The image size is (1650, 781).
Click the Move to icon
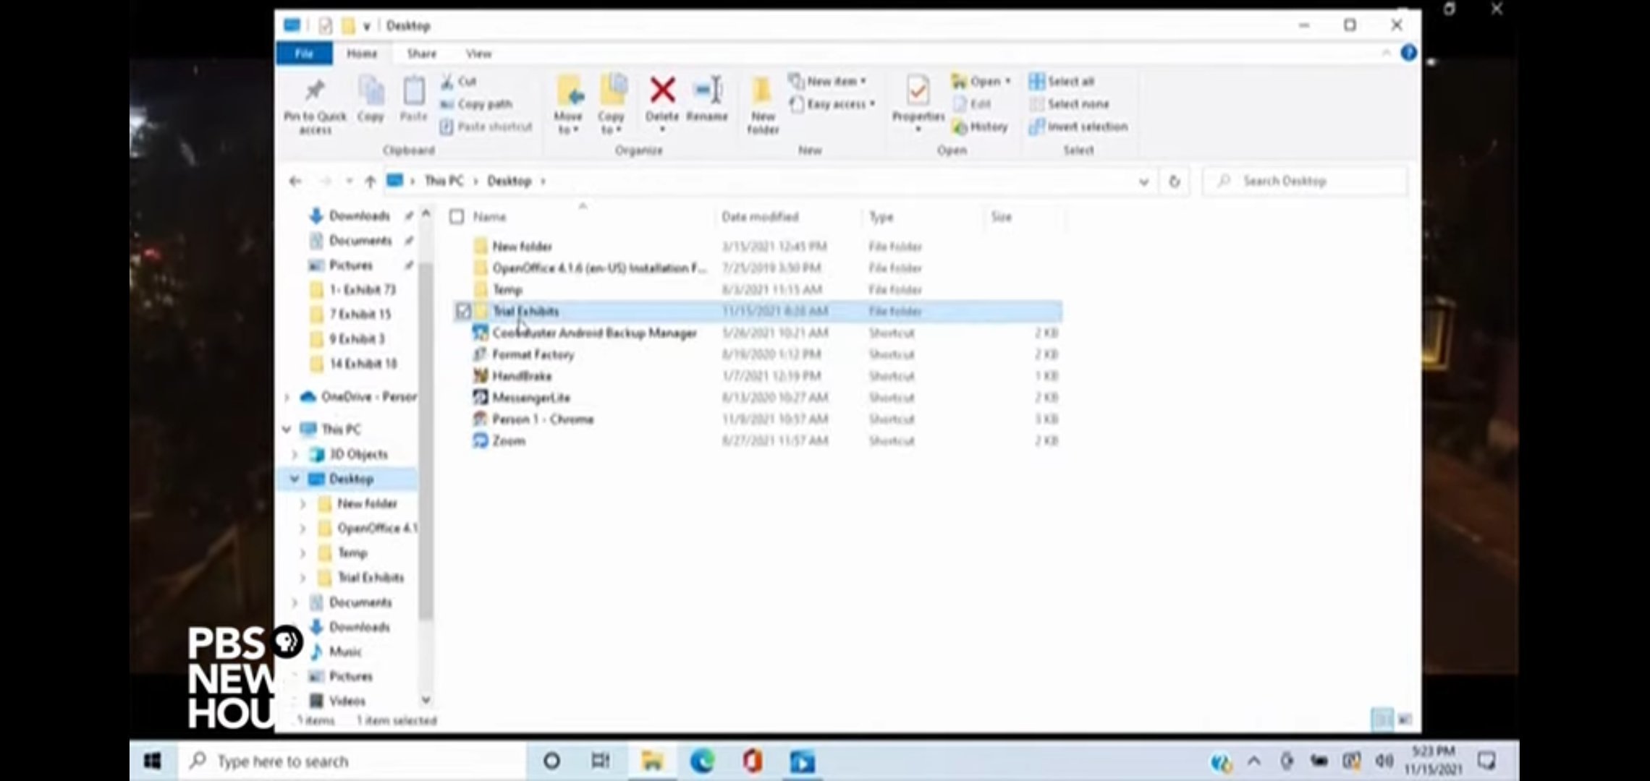(569, 92)
